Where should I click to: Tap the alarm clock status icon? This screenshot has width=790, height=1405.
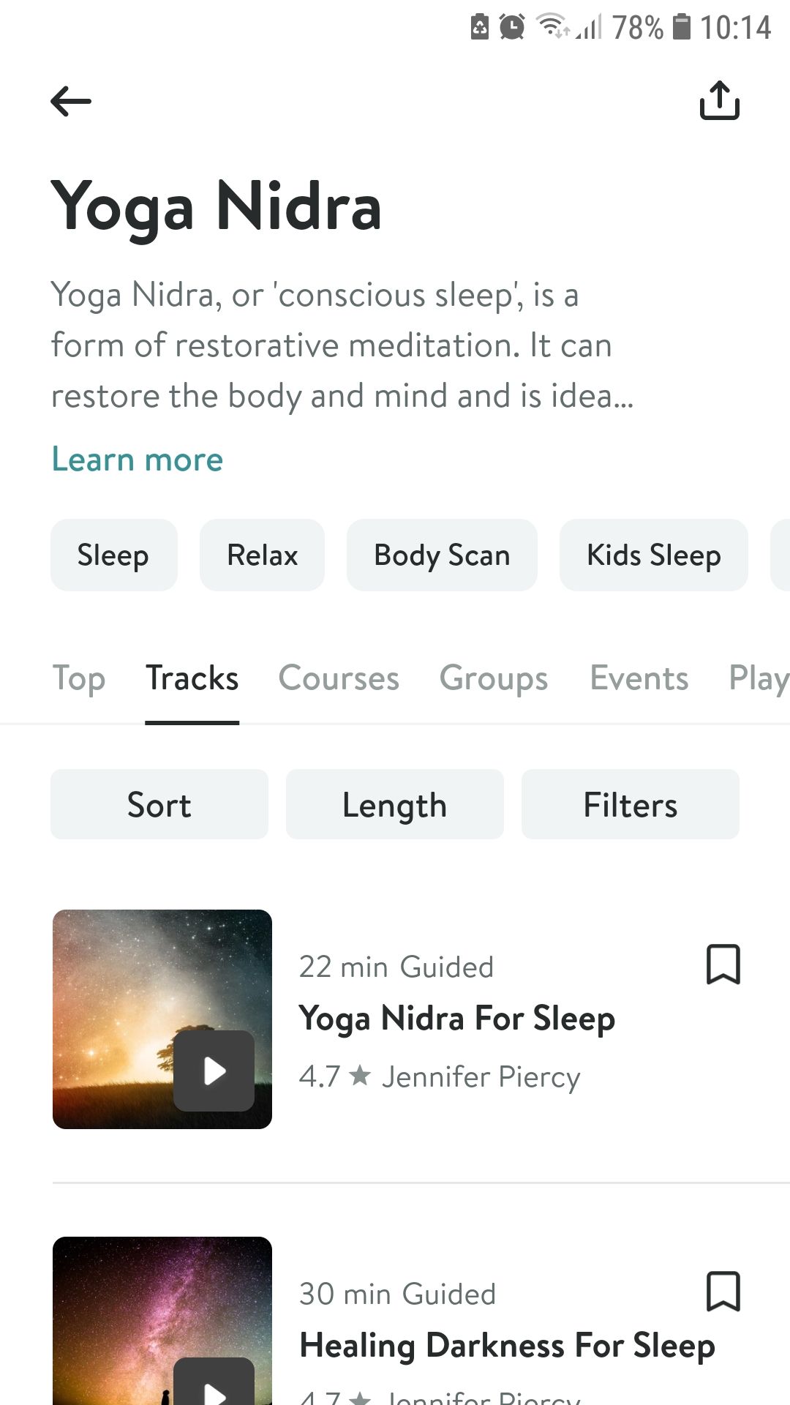coord(512,27)
